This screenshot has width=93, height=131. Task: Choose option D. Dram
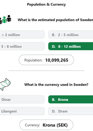(x=71, y=111)
